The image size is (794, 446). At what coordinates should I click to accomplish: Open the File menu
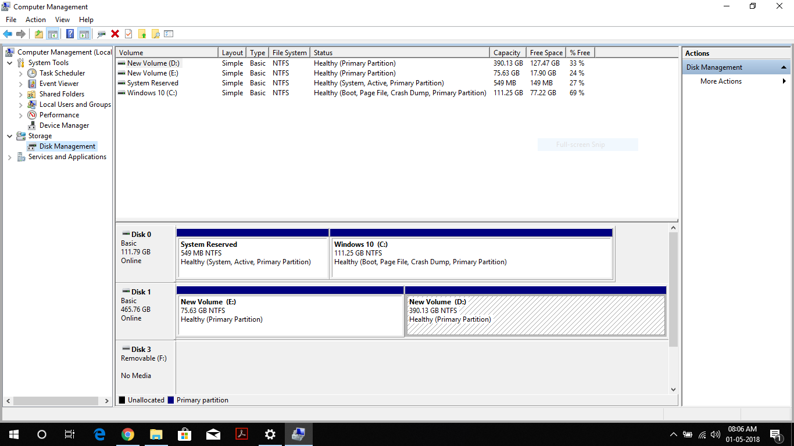[11, 20]
